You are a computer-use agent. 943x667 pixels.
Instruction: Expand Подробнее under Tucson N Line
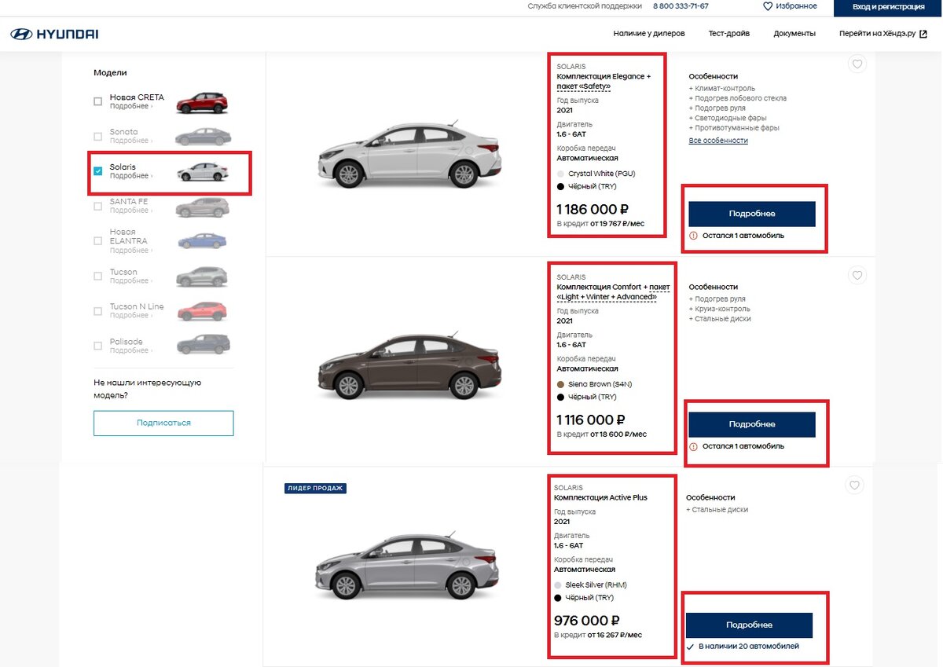[x=130, y=316]
